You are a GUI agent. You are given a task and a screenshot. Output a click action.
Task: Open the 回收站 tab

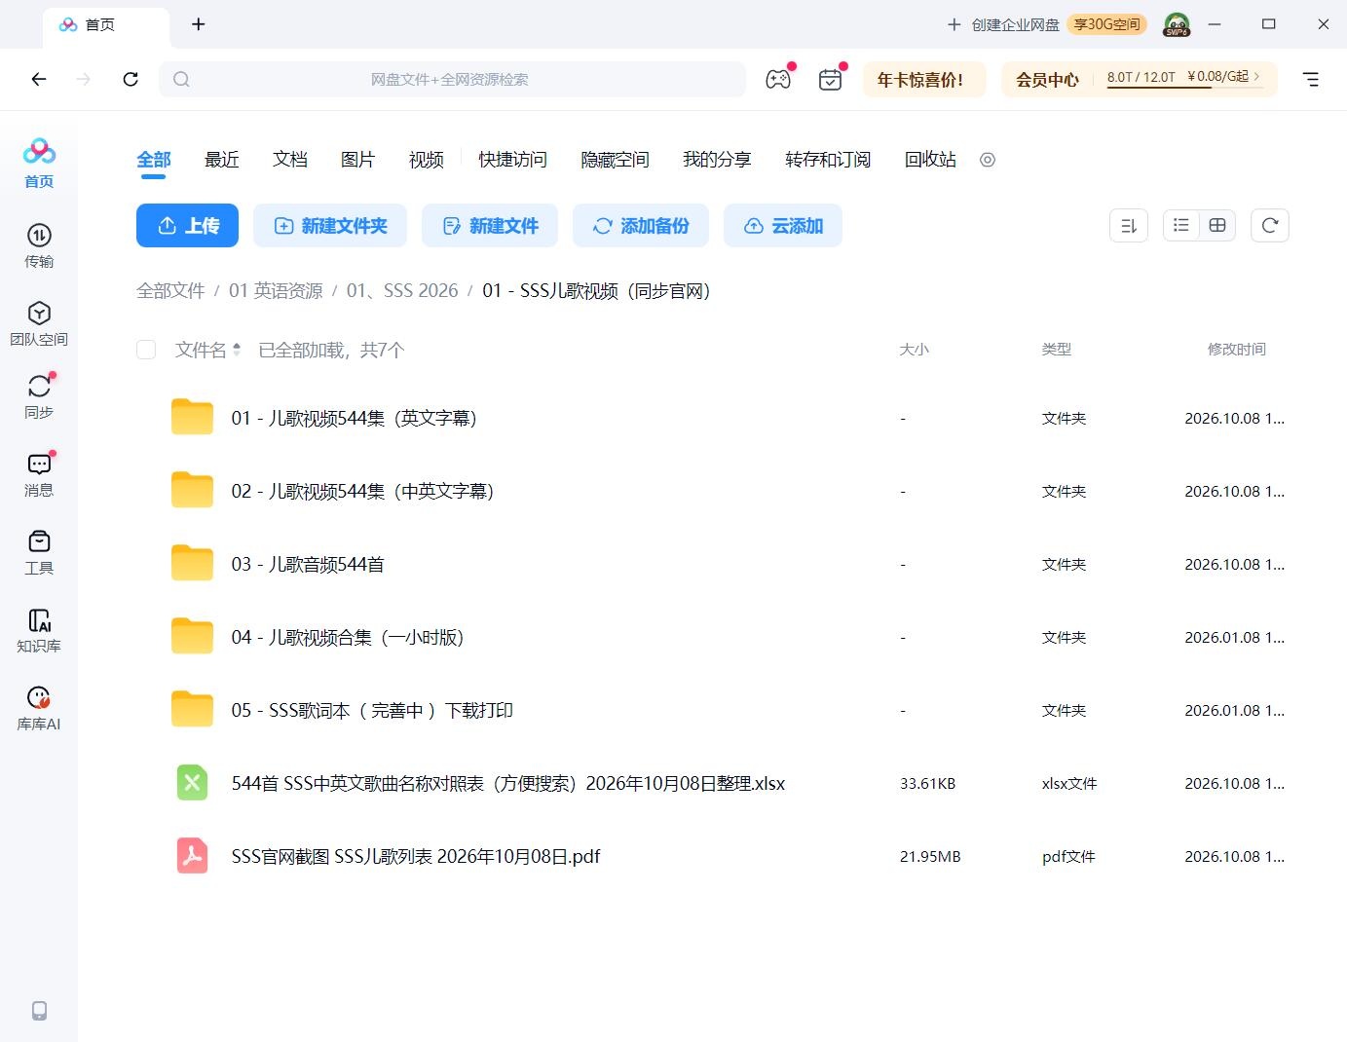(930, 160)
